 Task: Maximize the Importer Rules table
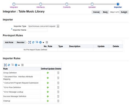pyautogui.click(x=5, y=65)
